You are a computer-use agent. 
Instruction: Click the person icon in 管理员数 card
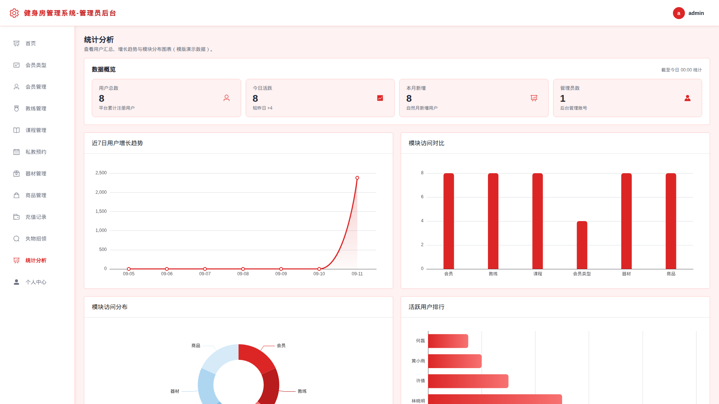coord(688,98)
